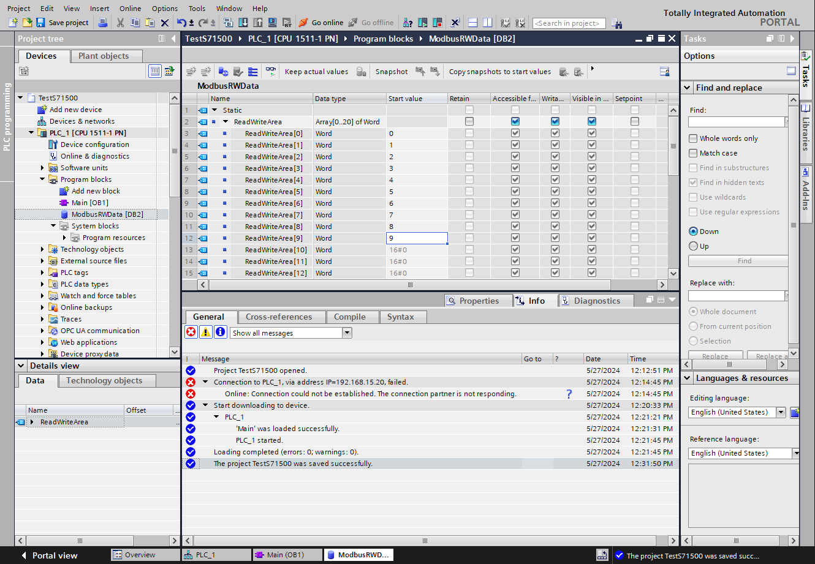The width and height of the screenshot is (815, 564).
Task: Open the Editing language dropdown
Action: (781, 412)
